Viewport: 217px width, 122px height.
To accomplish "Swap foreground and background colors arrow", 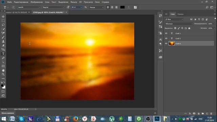I will click(4, 82).
